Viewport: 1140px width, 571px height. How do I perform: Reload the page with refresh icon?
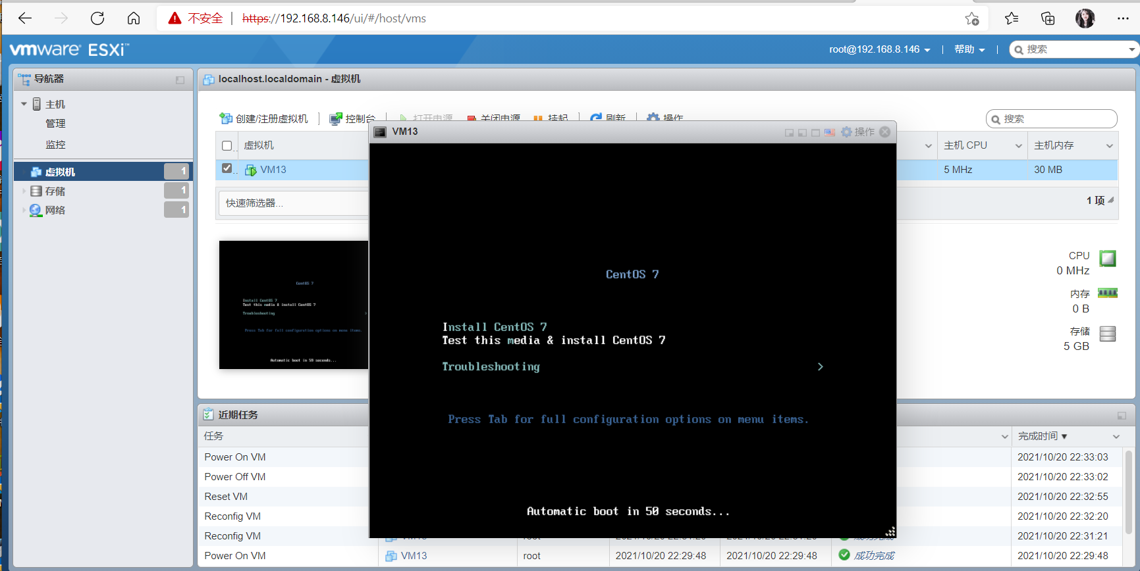pyautogui.click(x=97, y=18)
